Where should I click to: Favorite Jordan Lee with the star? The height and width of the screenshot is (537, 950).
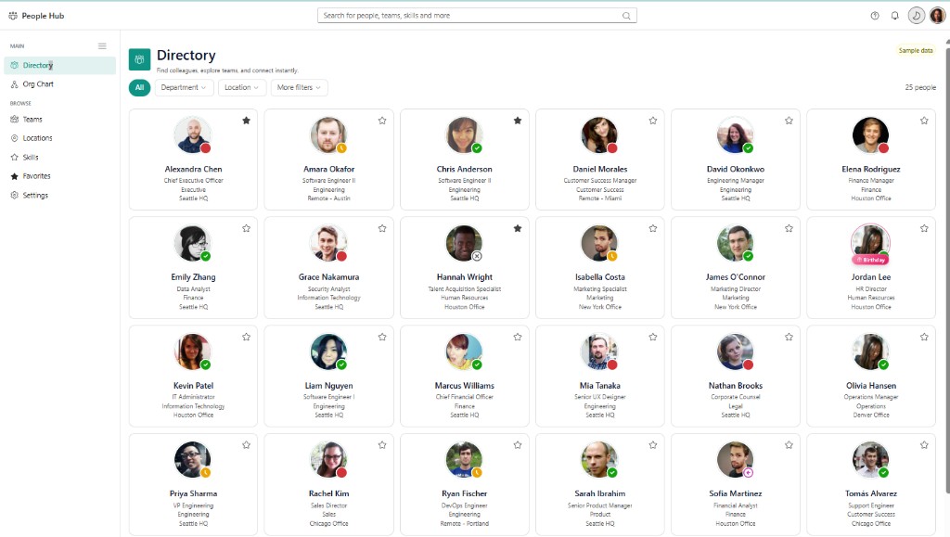pyautogui.click(x=924, y=228)
